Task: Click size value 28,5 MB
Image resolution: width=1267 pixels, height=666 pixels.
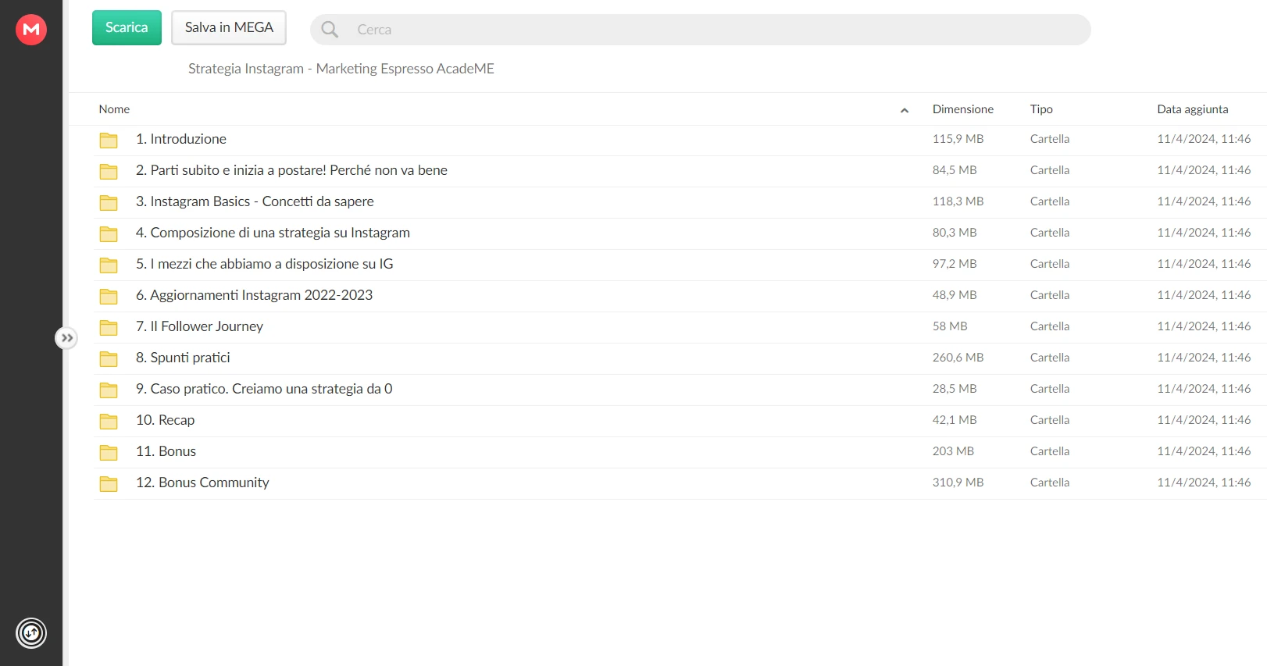Action: (x=955, y=389)
